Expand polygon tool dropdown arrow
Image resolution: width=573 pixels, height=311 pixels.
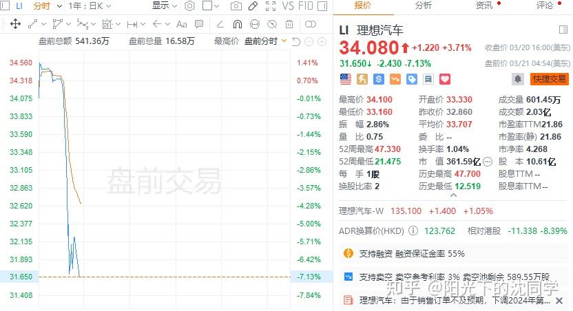[x=68, y=25]
